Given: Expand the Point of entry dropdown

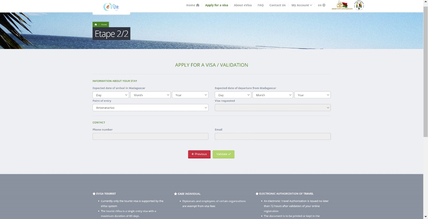Looking at the screenshot, I should (x=150, y=108).
